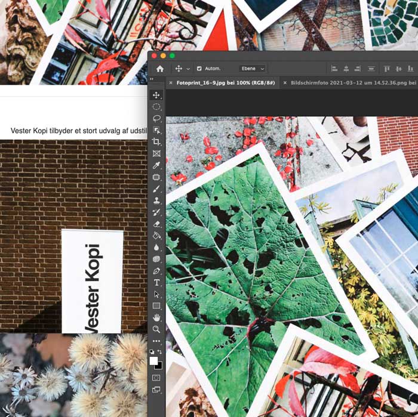Align horizontal centers
Screen dimensions: 418x417
point(346,69)
